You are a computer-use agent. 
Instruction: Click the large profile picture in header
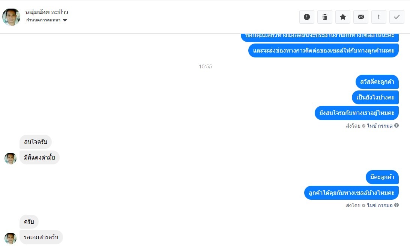(11, 17)
